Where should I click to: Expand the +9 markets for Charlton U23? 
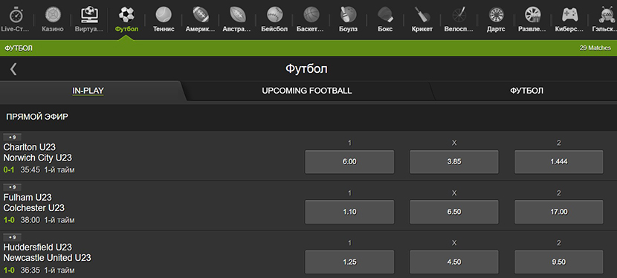[12, 138]
